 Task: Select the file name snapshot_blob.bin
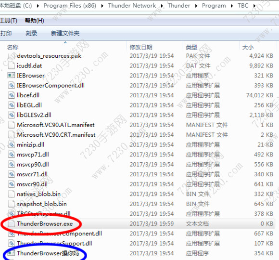(42, 204)
